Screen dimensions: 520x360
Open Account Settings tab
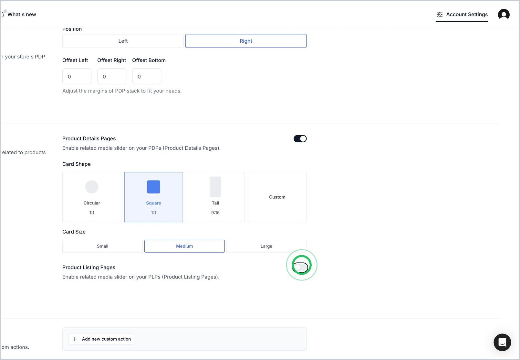point(462,15)
